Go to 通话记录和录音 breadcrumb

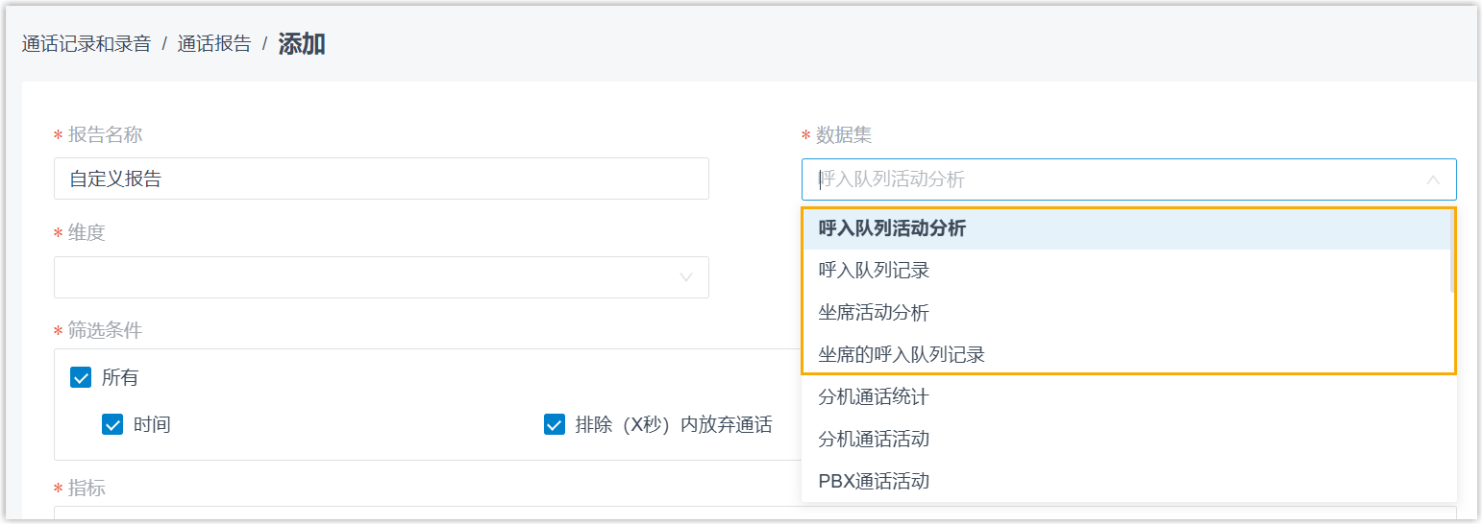(87, 44)
